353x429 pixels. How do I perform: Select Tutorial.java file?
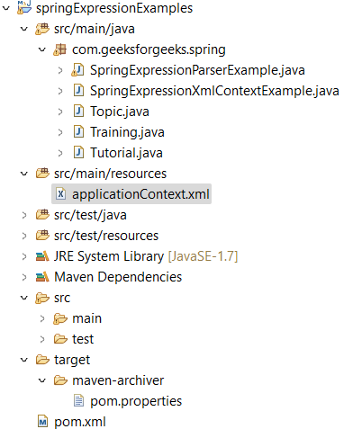point(126,153)
